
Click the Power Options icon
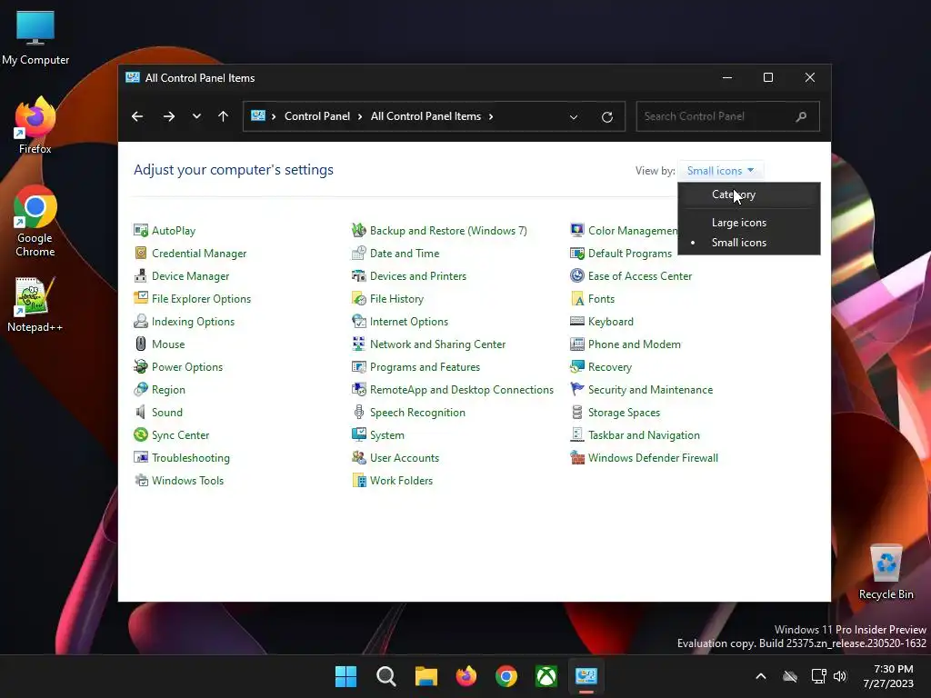pos(141,366)
